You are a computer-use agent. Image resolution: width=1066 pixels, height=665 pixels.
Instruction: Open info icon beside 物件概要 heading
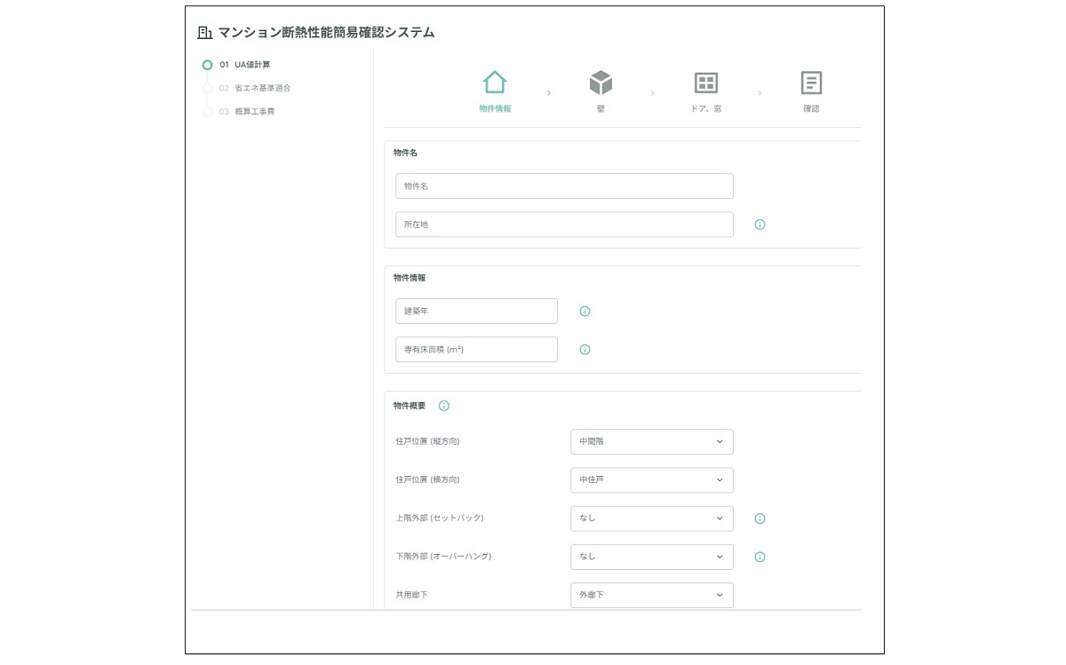tap(444, 406)
